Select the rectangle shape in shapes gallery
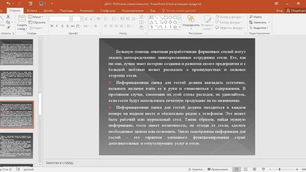Viewport: 306px width, 172px height. coord(166,18)
